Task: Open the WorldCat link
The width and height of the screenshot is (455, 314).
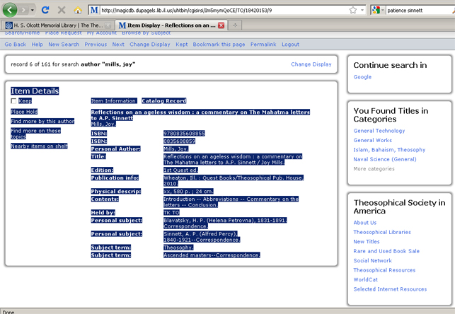Action: pyautogui.click(x=365, y=280)
